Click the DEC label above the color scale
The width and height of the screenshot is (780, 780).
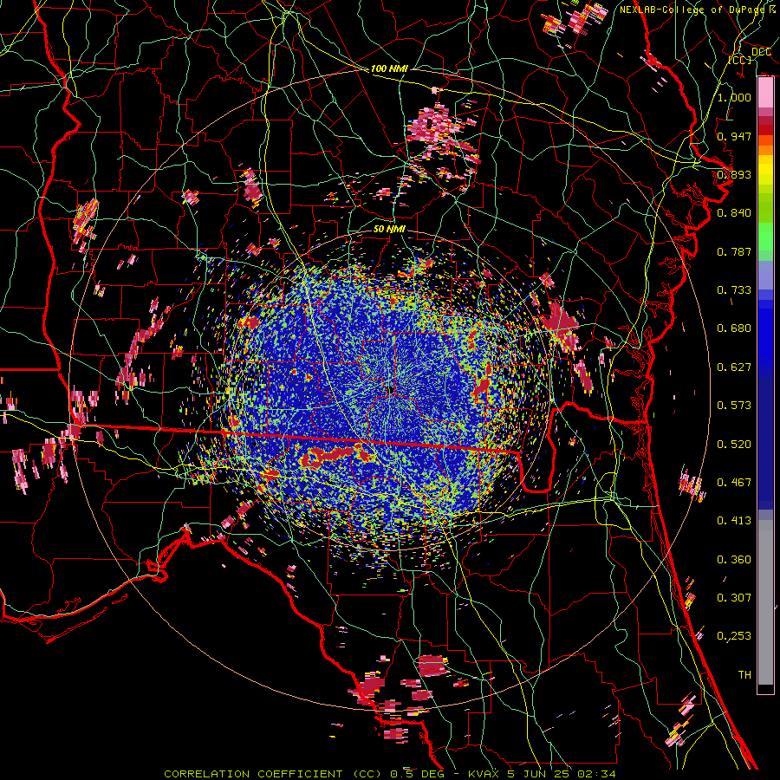761,51
